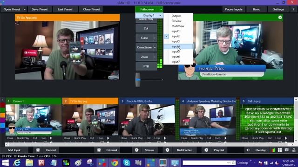Toggle Loop on Camera 1 input
Image resolution: width=298 pixels, height=167 pixels.
pyautogui.click(x=43, y=138)
